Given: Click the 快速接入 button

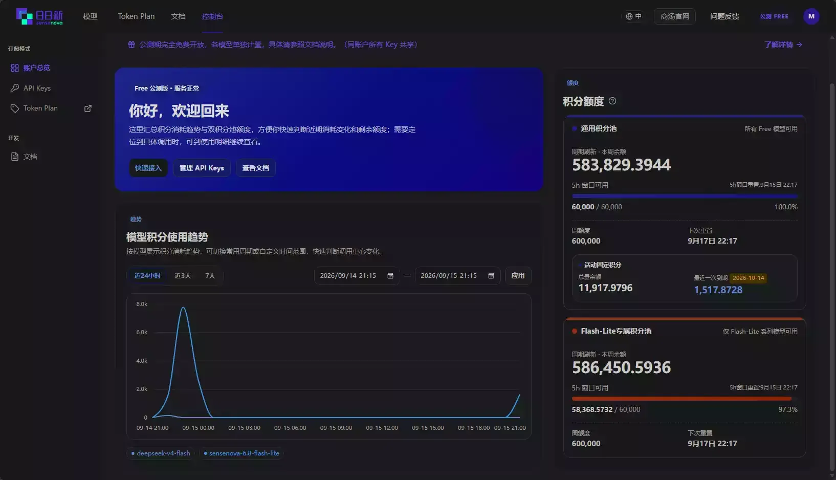Looking at the screenshot, I should click(x=148, y=168).
